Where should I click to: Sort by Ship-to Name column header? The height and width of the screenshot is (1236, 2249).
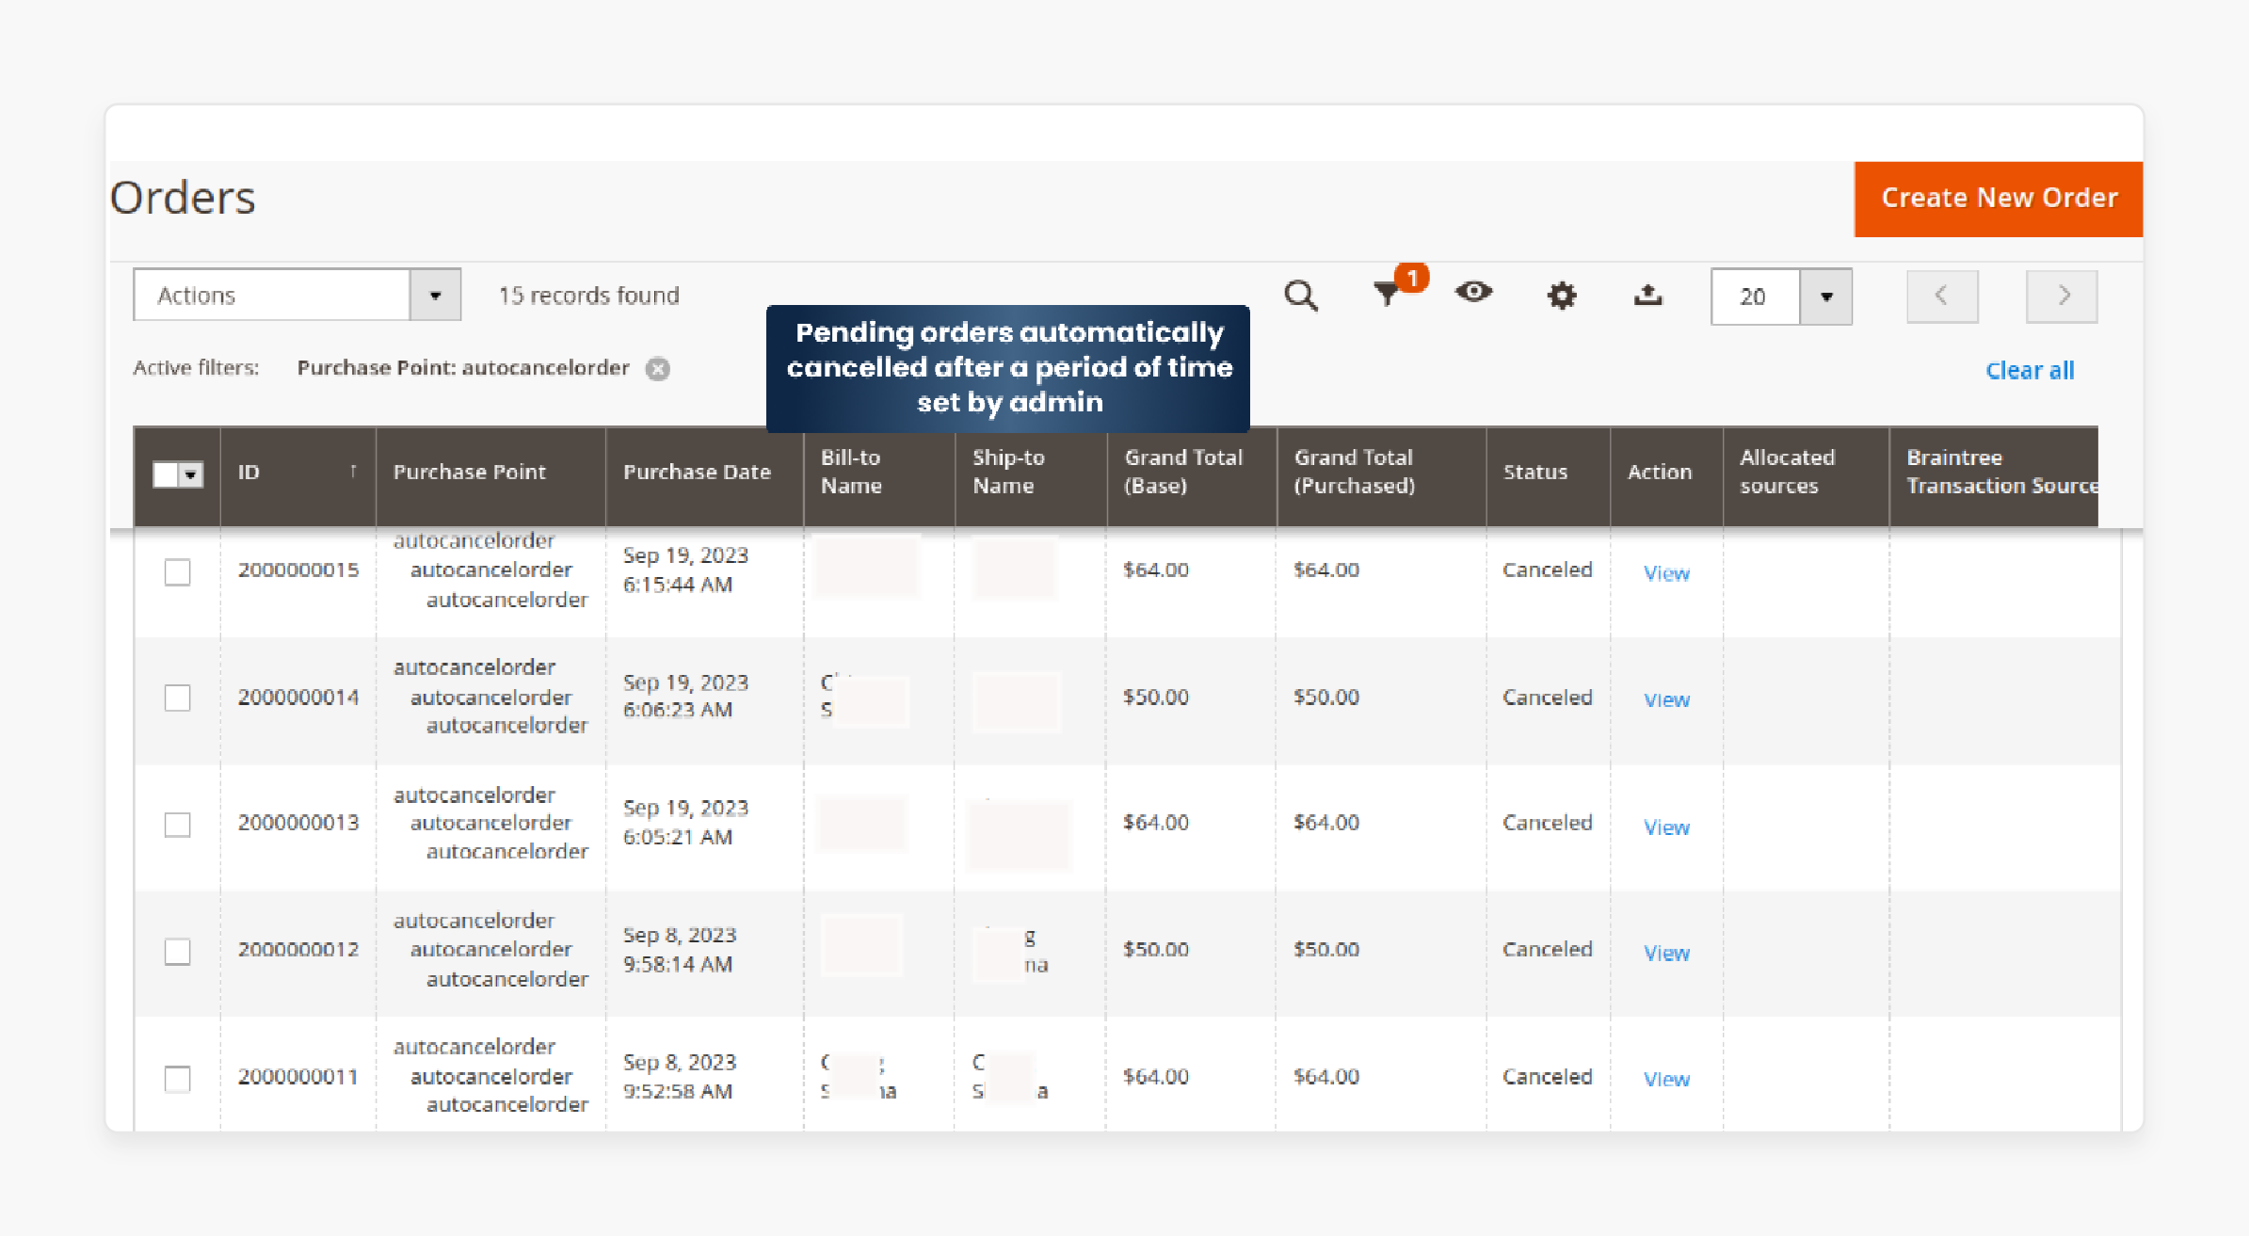pos(1031,475)
